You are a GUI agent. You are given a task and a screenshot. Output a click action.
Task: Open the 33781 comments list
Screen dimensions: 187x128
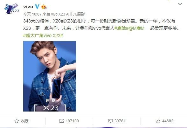[x=120, y=121]
